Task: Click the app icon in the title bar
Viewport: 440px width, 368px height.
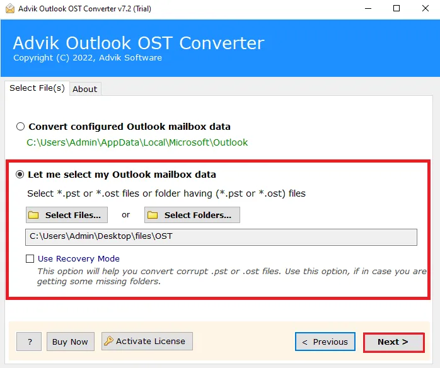Action: [8, 9]
